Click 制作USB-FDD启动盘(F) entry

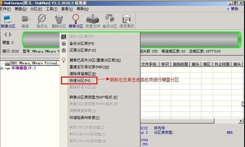click(88, 134)
